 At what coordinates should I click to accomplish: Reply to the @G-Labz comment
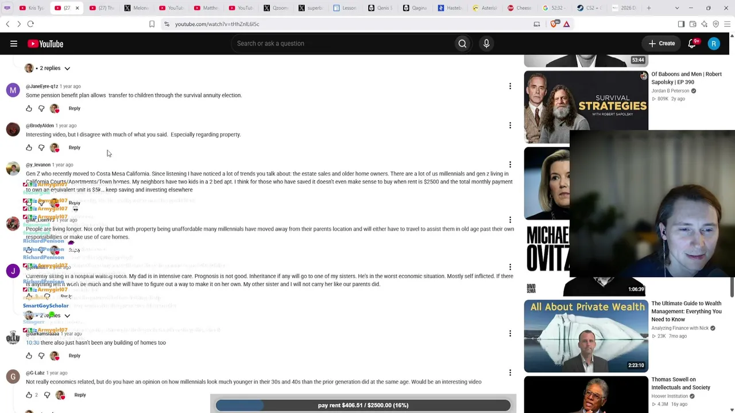coord(80,395)
